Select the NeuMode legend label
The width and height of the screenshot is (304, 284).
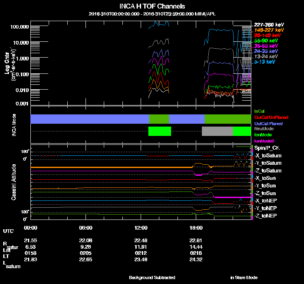tap(263, 129)
